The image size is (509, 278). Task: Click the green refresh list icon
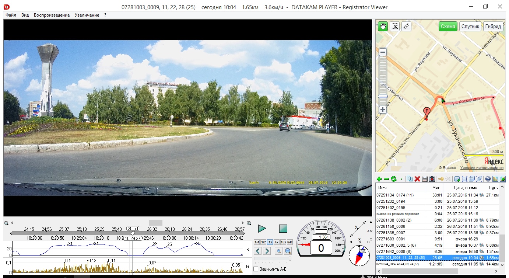(x=393, y=179)
